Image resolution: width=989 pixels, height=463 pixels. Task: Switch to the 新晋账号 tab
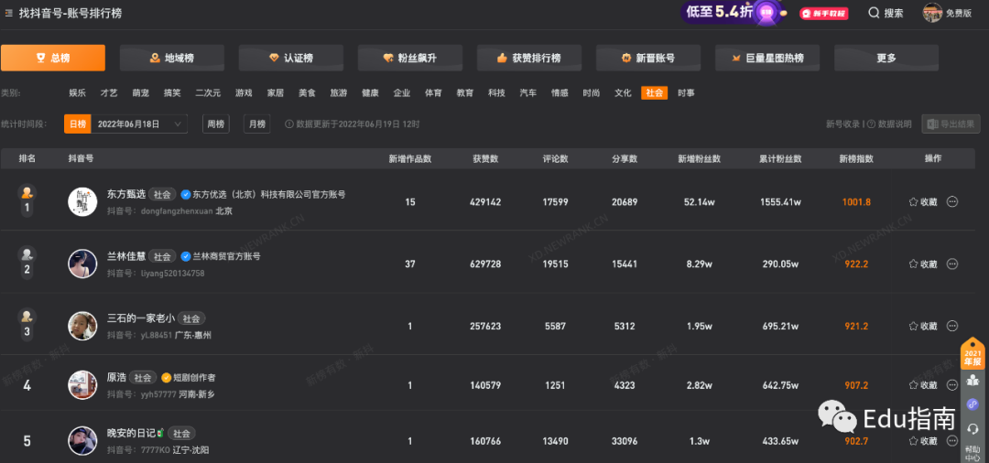648,58
